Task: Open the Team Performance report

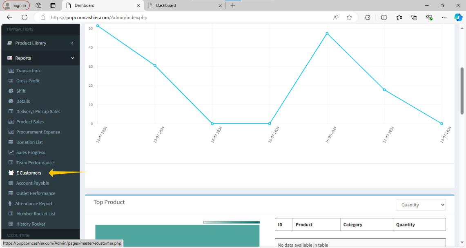Action: pyautogui.click(x=35, y=163)
